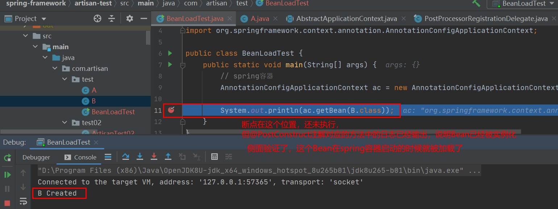
Task: Rerun BeanLoadTest debug session
Action: point(7,158)
